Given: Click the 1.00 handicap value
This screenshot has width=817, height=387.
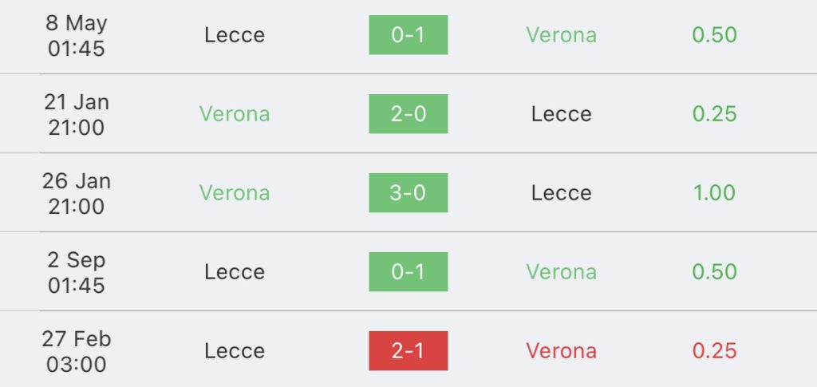Looking at the screenshot, I should [714, 193].
